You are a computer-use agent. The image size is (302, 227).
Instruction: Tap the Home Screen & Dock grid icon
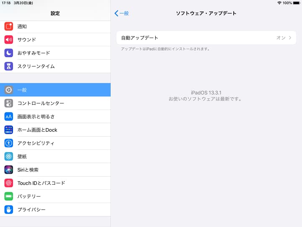point(9,130)
